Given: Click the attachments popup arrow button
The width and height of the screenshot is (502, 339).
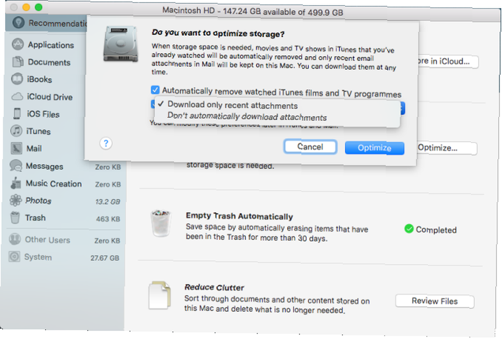Looking at the screenshot, I should pos(403,108).
